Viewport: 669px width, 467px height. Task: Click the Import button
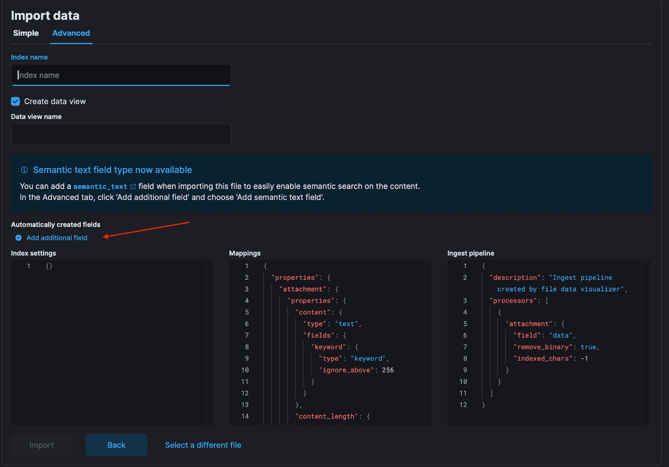coord(41,445)
